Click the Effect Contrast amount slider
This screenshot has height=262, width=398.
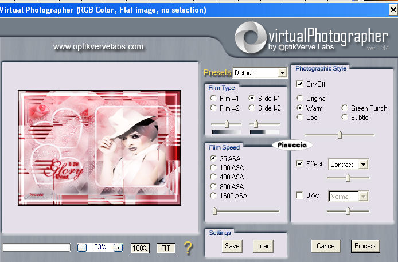[x=349, y=178]
